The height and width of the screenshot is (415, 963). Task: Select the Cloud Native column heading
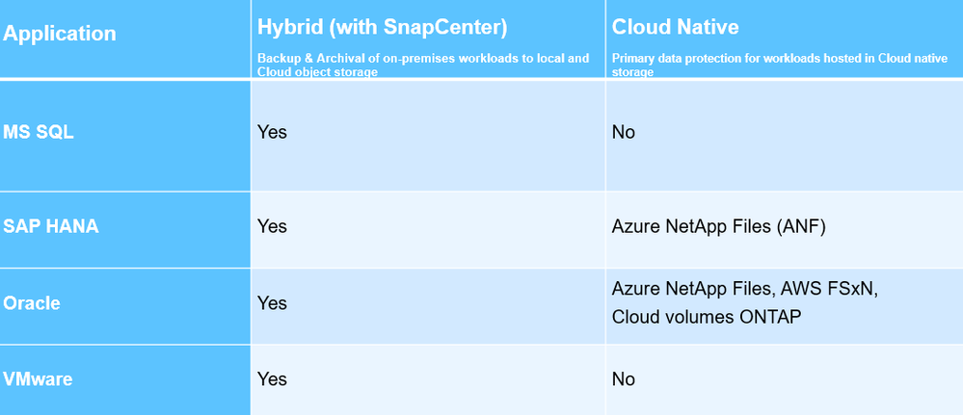pos(677,28)
